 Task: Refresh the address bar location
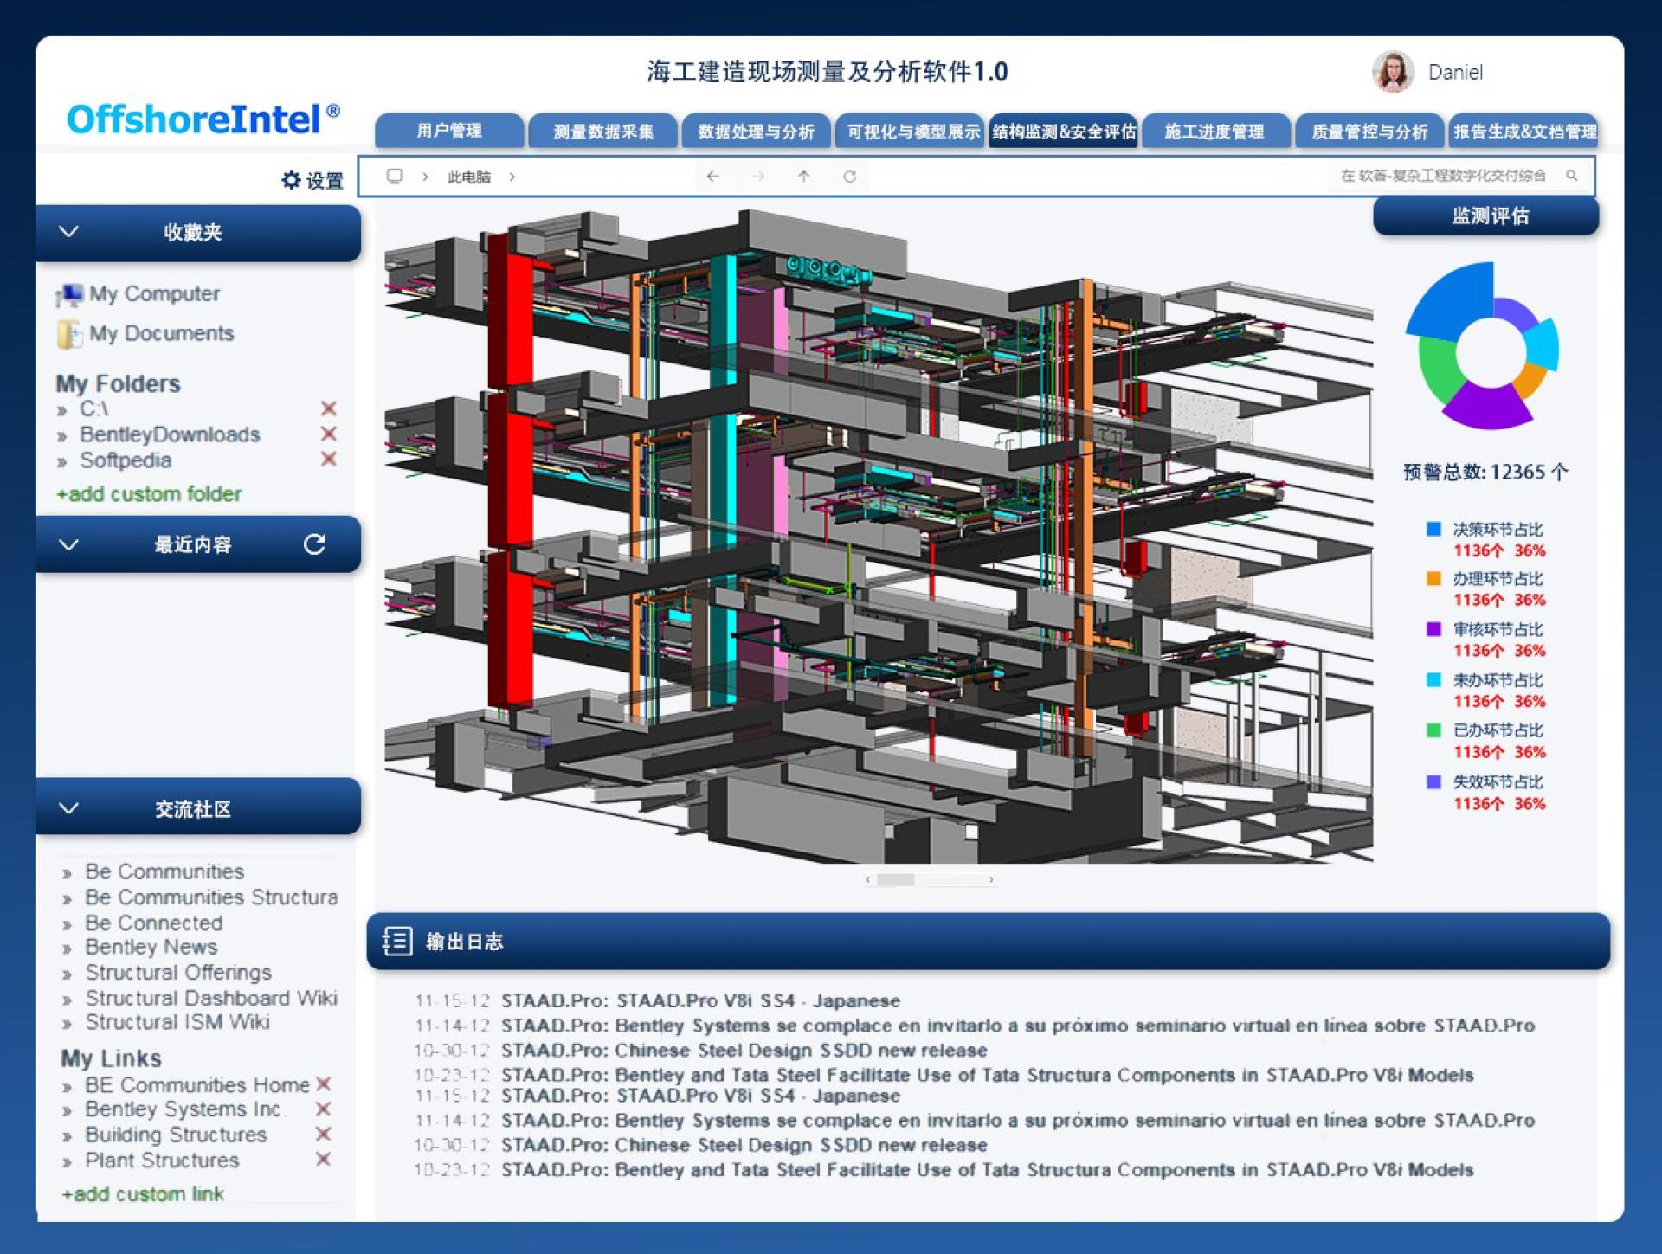[x=849, y=177]
